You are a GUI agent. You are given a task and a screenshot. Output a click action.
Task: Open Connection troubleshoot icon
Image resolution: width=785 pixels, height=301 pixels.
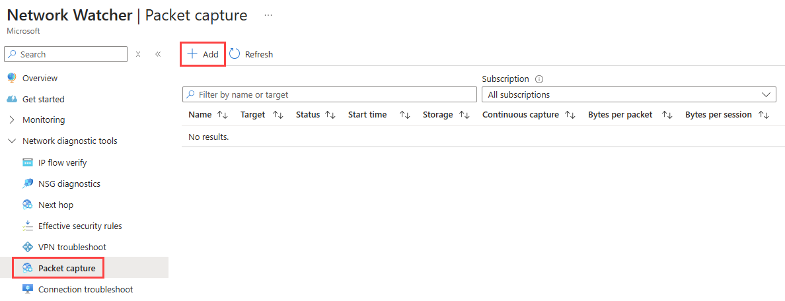coord(28,289)
